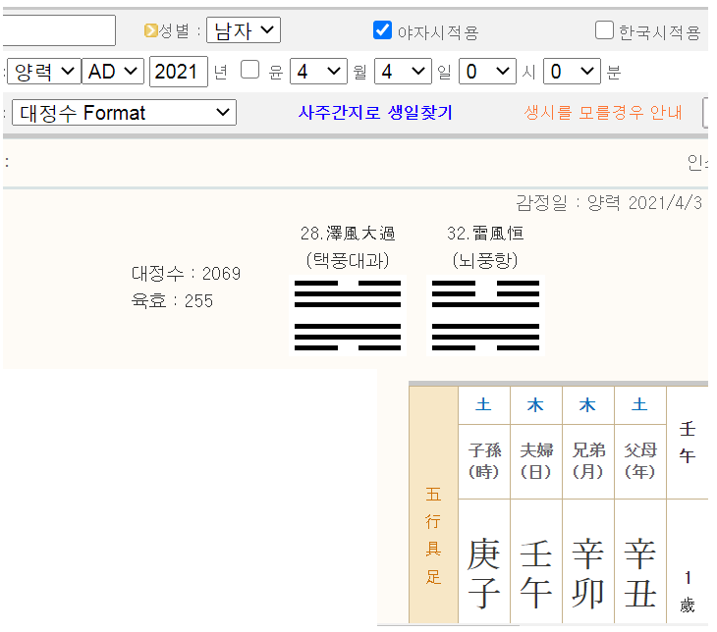This screenshot has height=632, width=717.
Task: Open the 양력 calendar type dropdown
Action: coord(44,72)
